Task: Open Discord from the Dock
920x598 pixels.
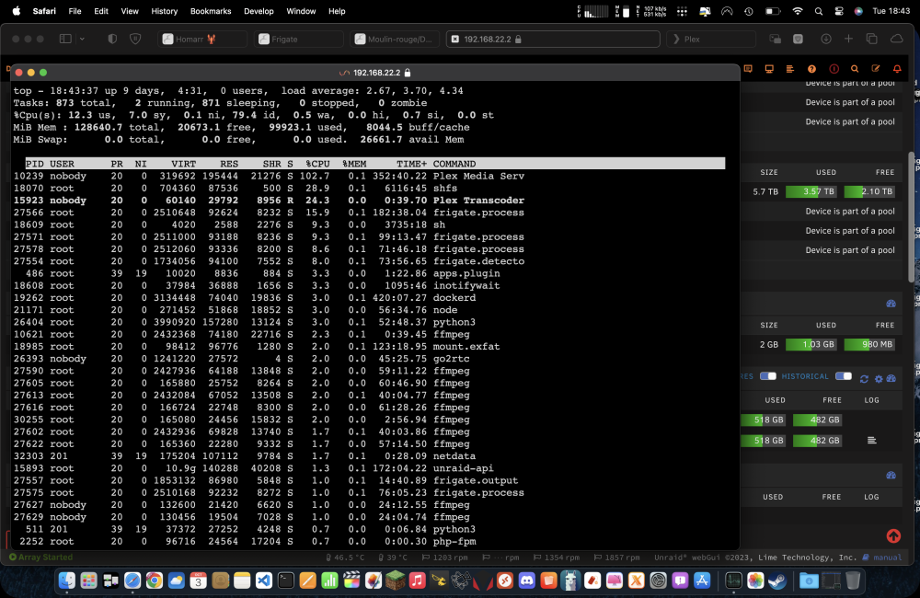Action: [x=527, y=581]
